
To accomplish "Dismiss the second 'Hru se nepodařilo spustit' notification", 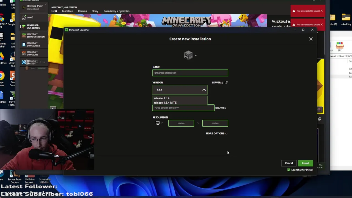I will [321, 24].
